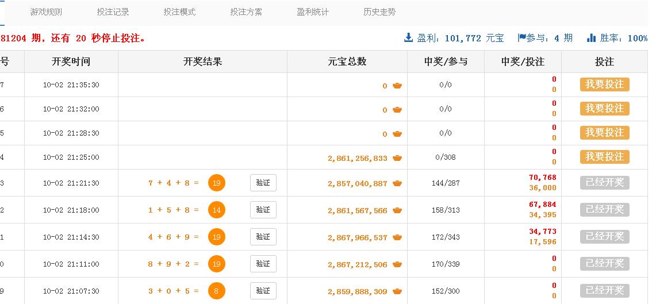Screen dimensions: 656x304
Task: Click the 144/287 win ratio cell
Action: click(x=446, y=183)
